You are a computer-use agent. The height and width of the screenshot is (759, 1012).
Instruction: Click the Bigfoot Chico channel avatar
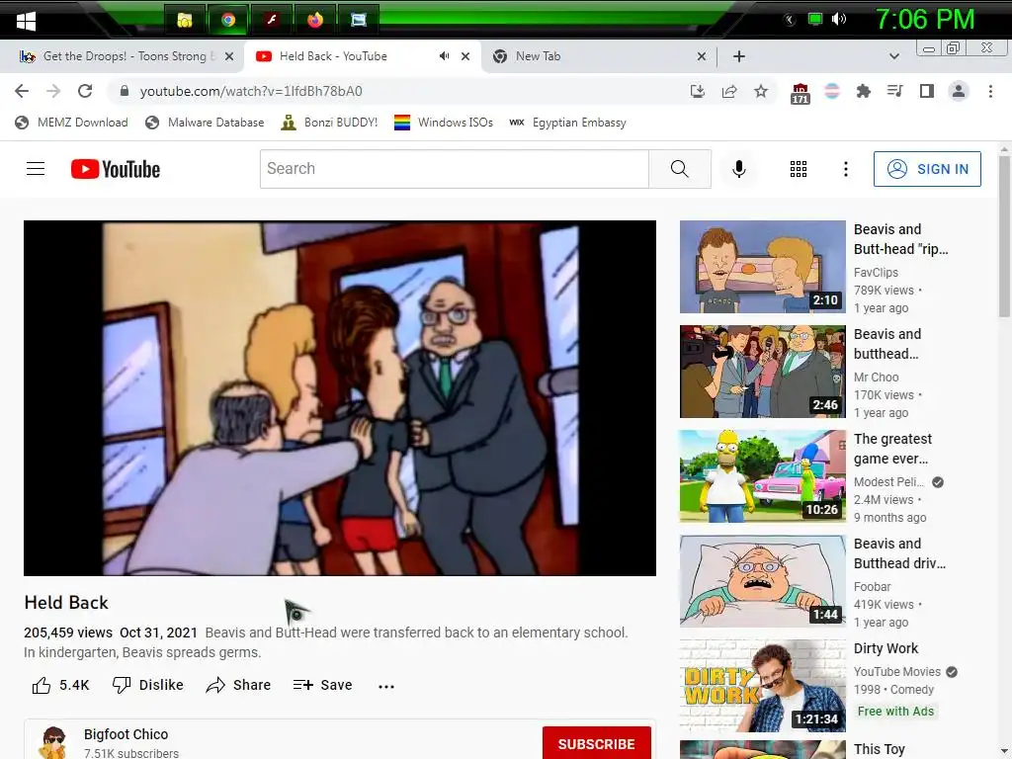click(53, 742)
